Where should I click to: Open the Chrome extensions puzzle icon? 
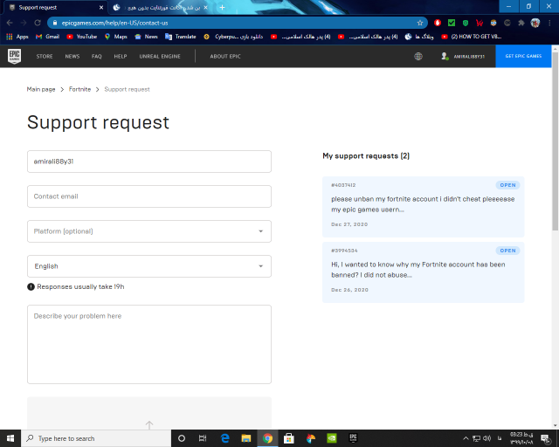(x=521, y=23)
